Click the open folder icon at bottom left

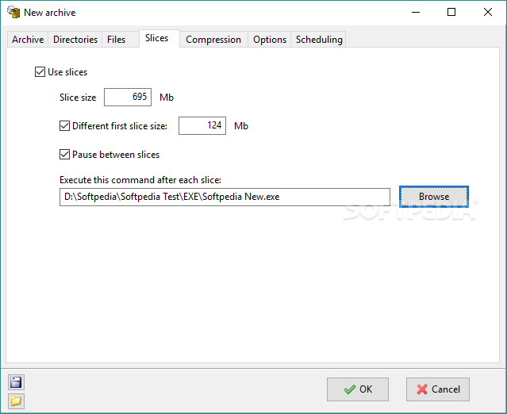16,401
